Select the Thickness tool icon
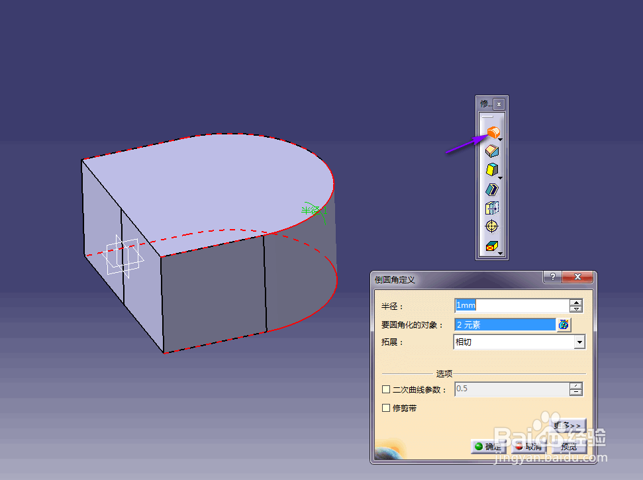643x480 pixels. pos(492,208)
